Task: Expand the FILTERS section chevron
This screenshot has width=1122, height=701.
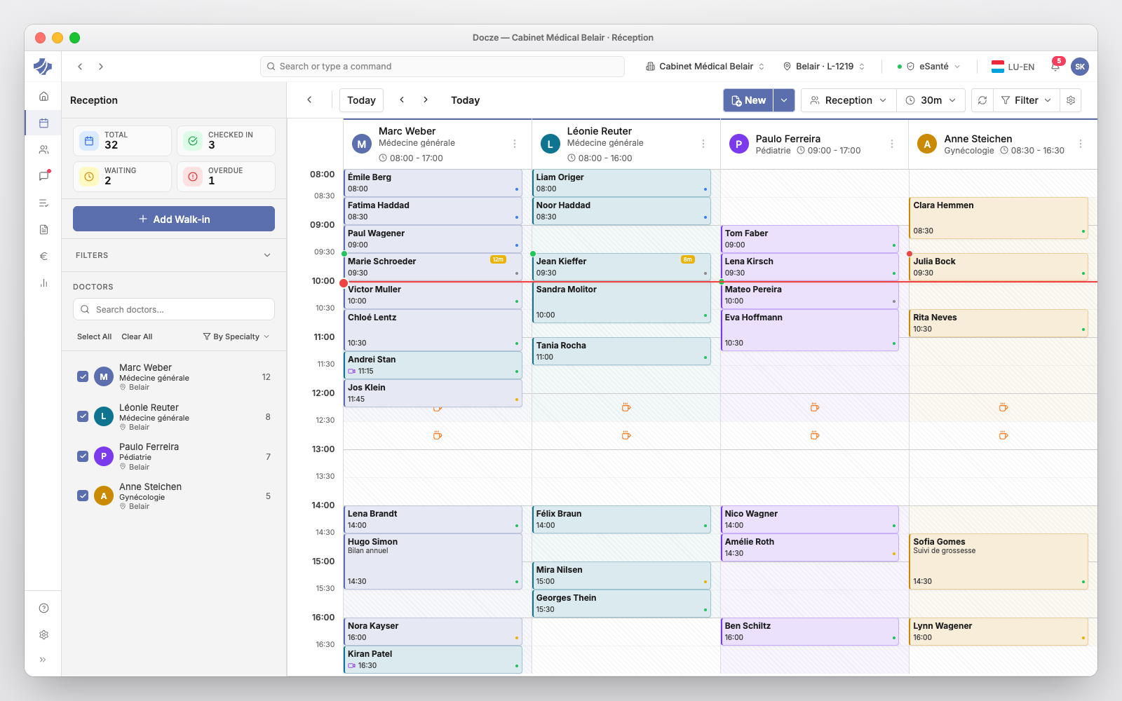Action: click(267, 255)
